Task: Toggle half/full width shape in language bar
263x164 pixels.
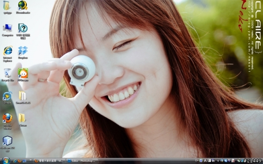Action: pos(209,161)
